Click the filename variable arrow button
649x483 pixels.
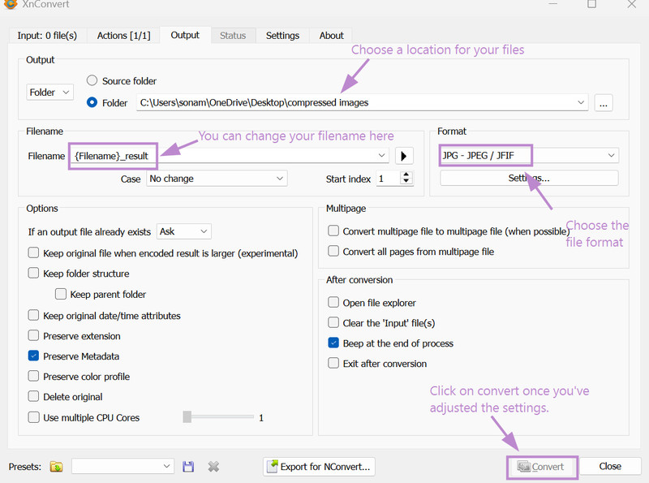pyautogui.click(x=404, y=156)
